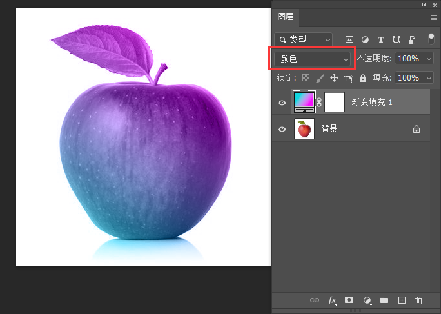Expand the 填充 fill slider arrow

tap(429, 78)
